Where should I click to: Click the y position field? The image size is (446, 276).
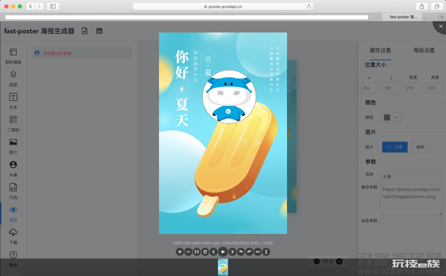(391, 88)
